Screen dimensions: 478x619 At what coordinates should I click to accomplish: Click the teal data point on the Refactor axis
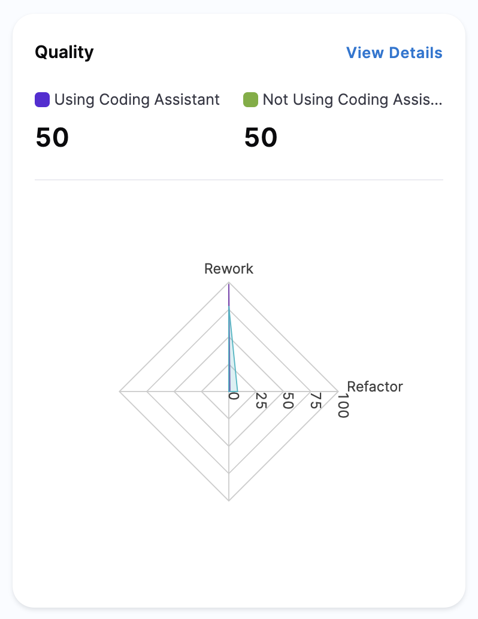click(x=238, y=392)
